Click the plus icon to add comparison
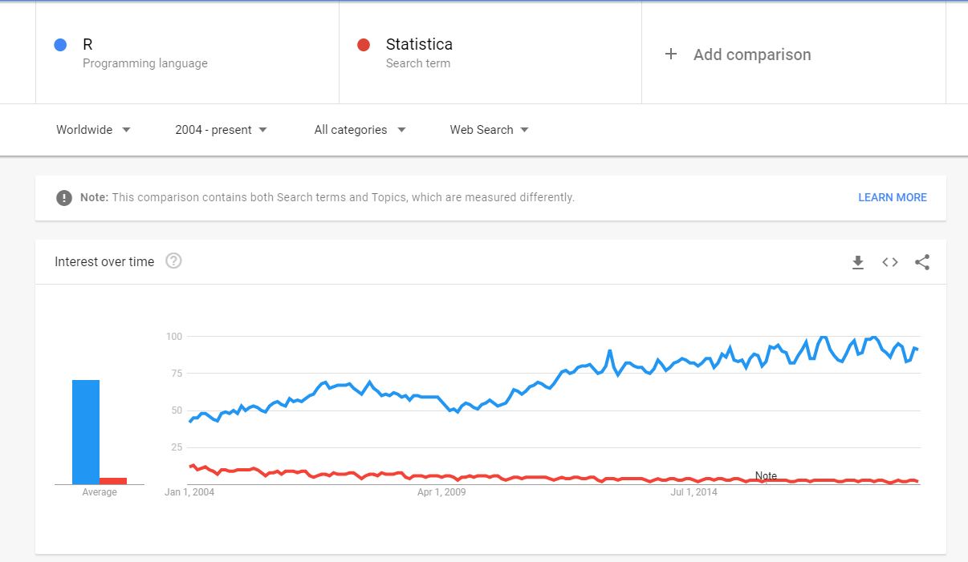Image resolution: width=968 pixels, height=562 pixels. coord(671,55)
